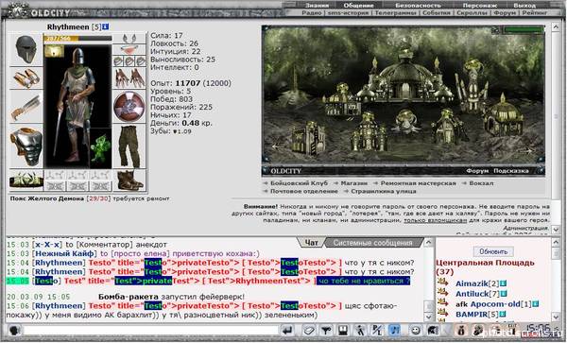Toggle the music note sound icon
The image size is (567, 343).
tap(394, 330)
